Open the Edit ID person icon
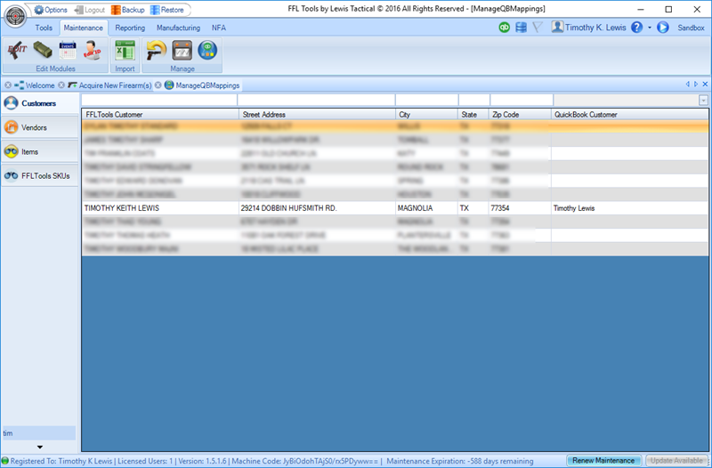The width and height of the screenshot is (712, 468). click(93, 50)
